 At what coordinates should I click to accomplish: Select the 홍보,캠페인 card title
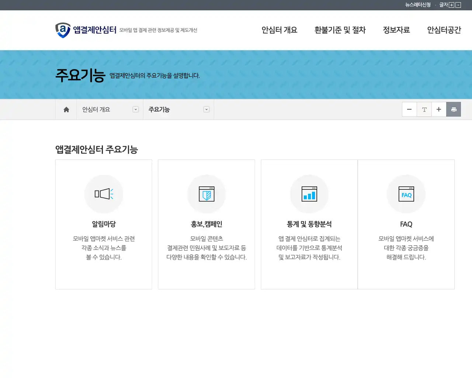(206, 224)
